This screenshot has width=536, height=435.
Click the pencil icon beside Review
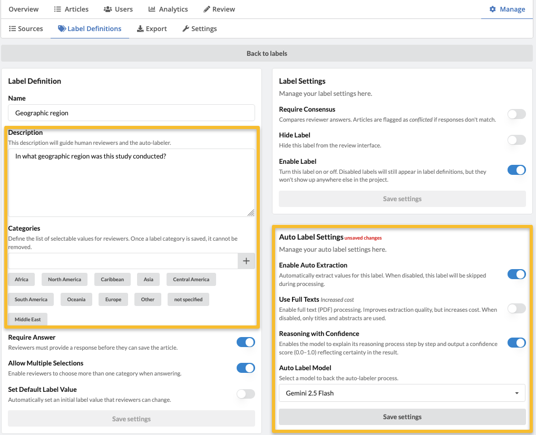click(x=207, y=9)
